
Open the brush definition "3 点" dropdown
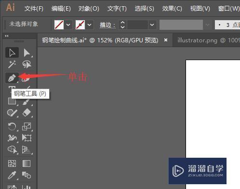227,25
